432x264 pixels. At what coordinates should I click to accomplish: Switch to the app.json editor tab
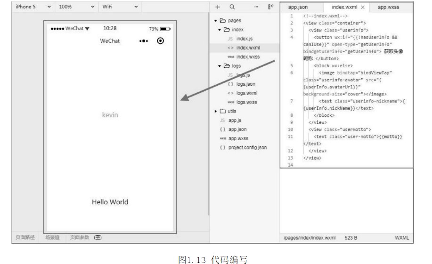tap(298, 8)
